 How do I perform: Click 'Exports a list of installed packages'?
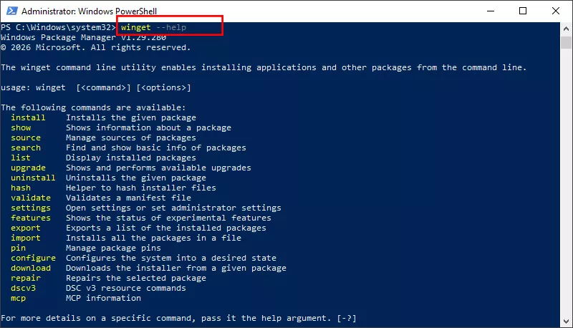coord(166,228)
